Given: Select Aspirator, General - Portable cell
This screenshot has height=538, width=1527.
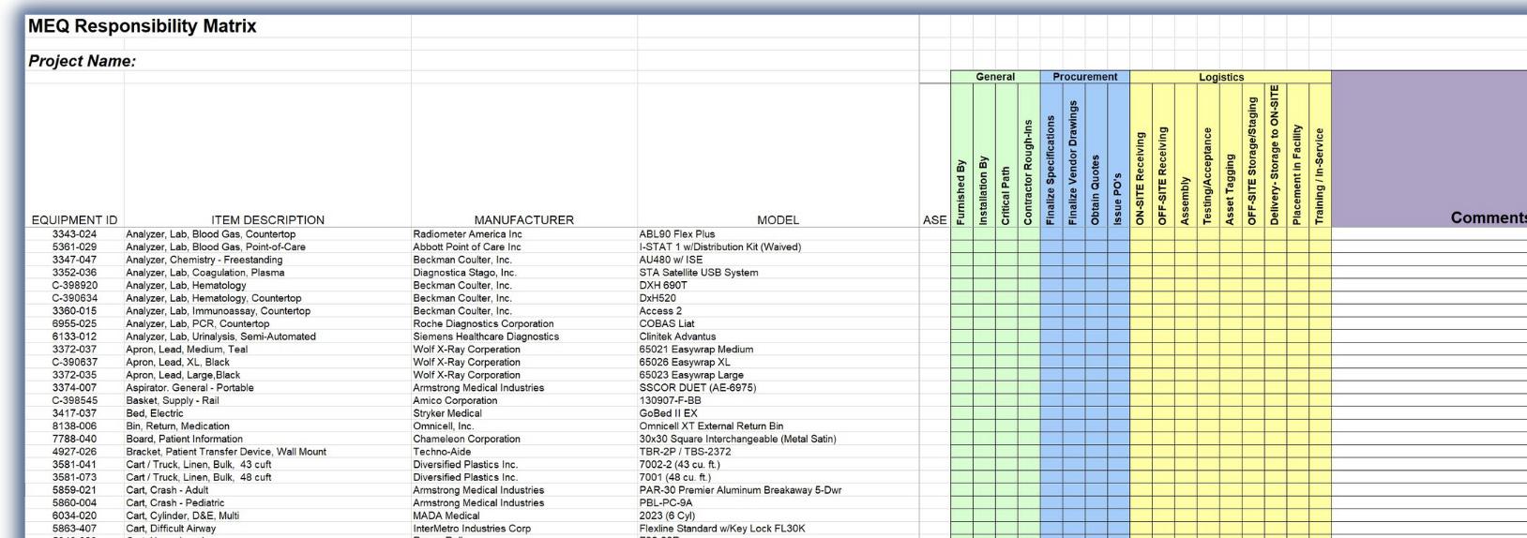Looking at the screenshot, I should (x=189, y=388).
